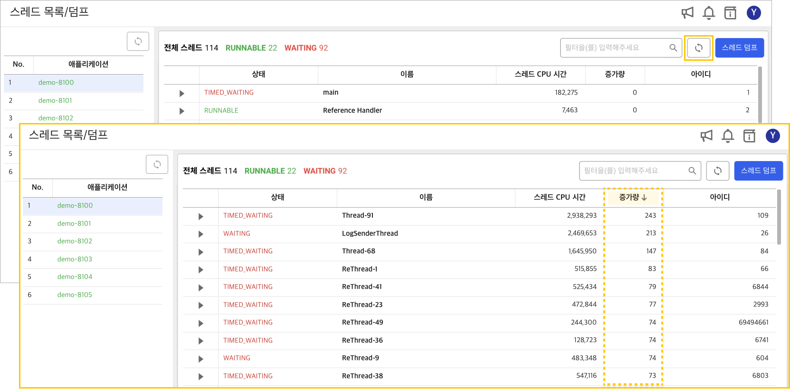Viewport: 790px width, 389px height.
Task: Expand the ReThread-1 row
Action: pyautogui.click(x=201, y=270)
